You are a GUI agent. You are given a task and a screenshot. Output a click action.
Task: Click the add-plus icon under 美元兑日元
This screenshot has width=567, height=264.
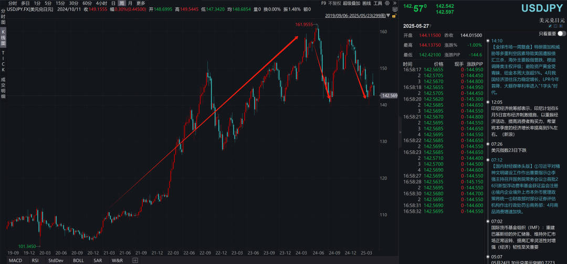[x=561, y=26]
